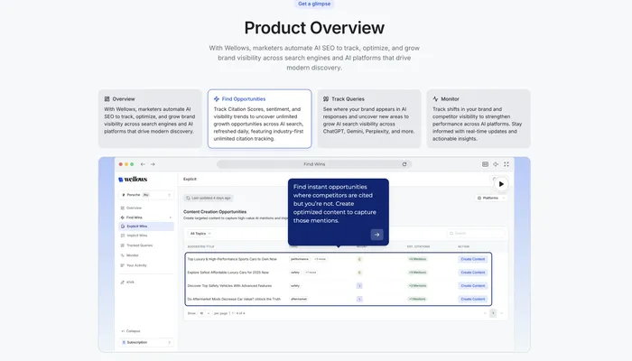Image resolution: width=632 pixels, height=361 pixels.
Task: Click the browser forward arrow
Action: (x=153, y=164)
